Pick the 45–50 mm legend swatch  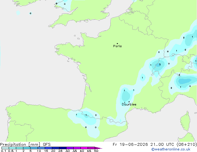(x=91, y=148)
